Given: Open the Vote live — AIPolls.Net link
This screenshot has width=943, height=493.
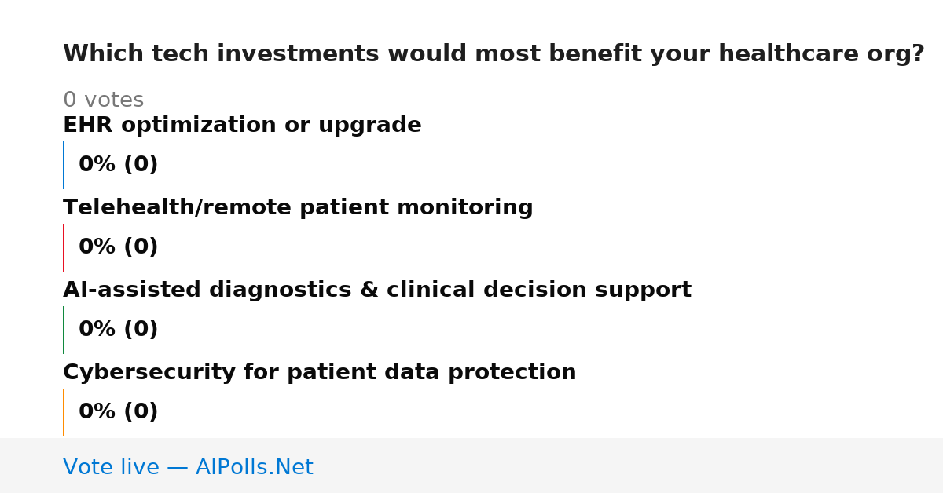Looking at the screenshot, I should [x=188, y=467].
